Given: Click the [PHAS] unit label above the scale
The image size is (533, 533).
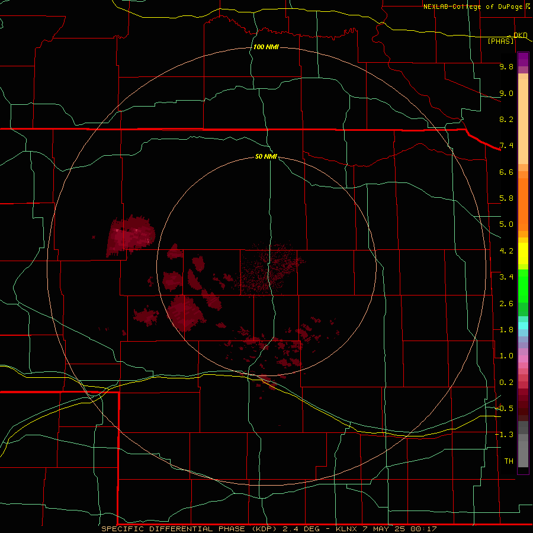Looking at the screenshot, I should 500,41.
